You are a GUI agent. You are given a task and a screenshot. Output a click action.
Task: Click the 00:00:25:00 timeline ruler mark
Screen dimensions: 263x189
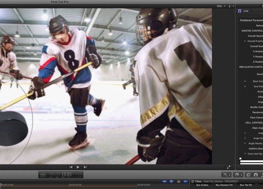pyautogui.click(x=144, y=185)
